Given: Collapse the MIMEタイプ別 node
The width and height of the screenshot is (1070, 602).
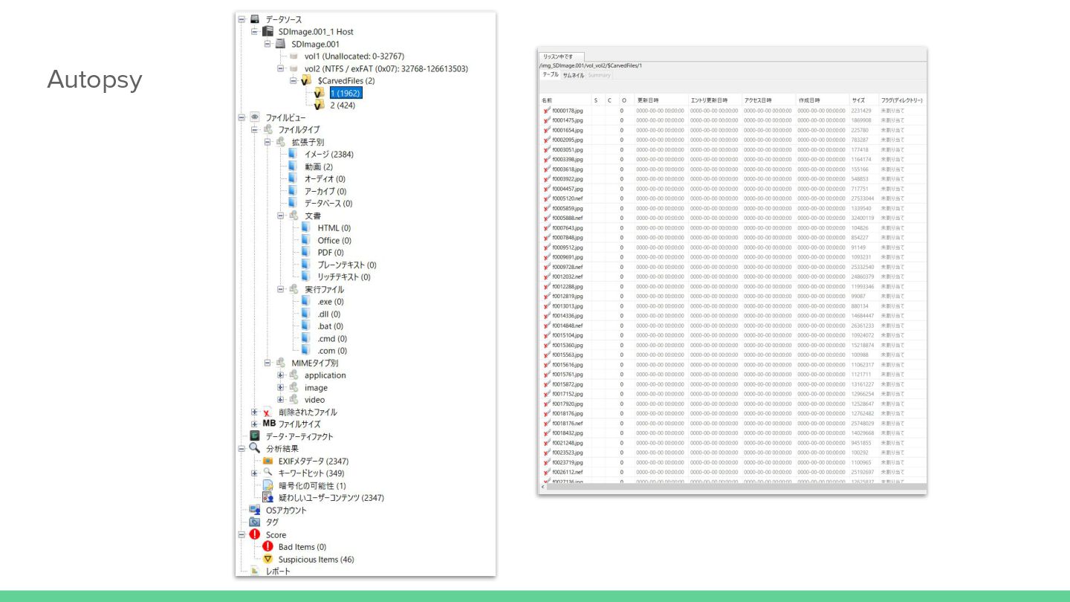Looking at the screenshot, I should tap(267, 363).
